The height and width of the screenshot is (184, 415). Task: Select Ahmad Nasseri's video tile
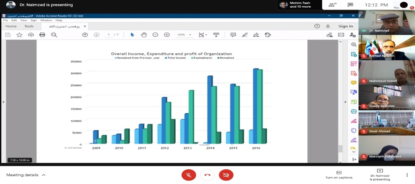click(x=387, y=47)
